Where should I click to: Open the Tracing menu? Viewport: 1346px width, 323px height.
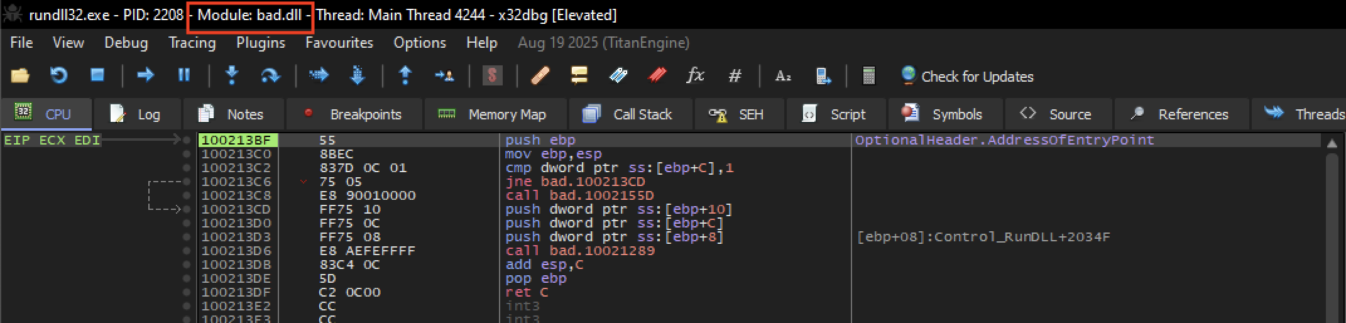192,43
